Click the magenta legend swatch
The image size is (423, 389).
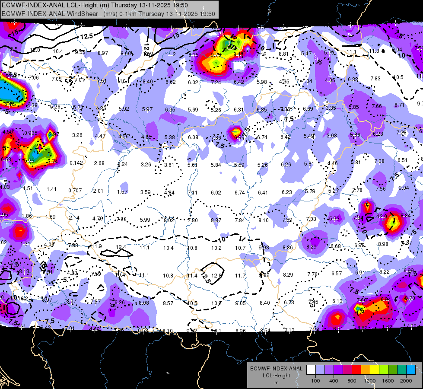pyautogui.click(x=347, y=370)
